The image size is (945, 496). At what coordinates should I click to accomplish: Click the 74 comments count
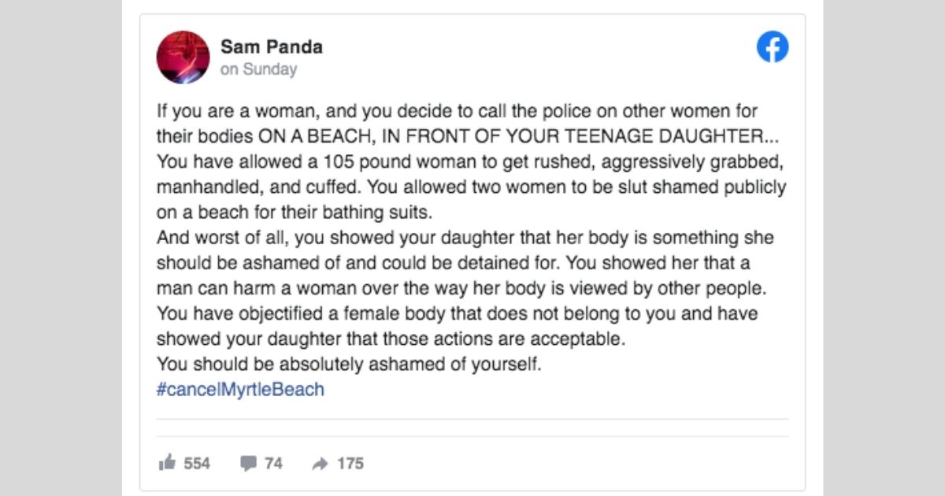coord(273,463)
